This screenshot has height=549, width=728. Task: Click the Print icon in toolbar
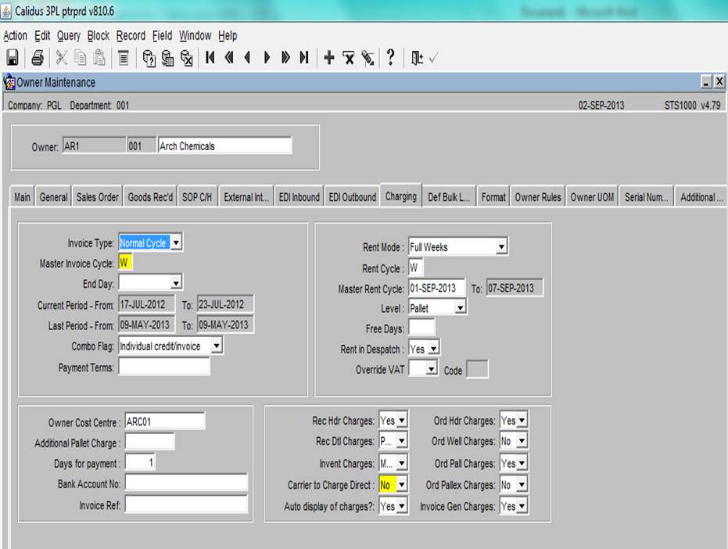38,58
